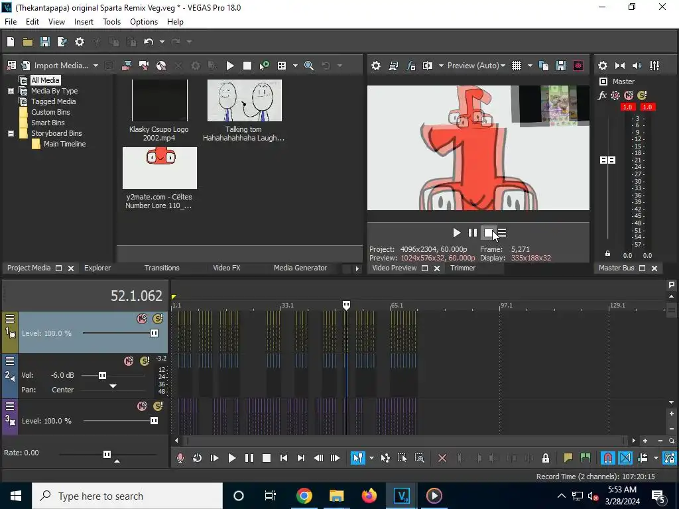The width and height of the screenshot is (679, 509).
Task: Pause in the Video Preview window
Action: (472, 233)
